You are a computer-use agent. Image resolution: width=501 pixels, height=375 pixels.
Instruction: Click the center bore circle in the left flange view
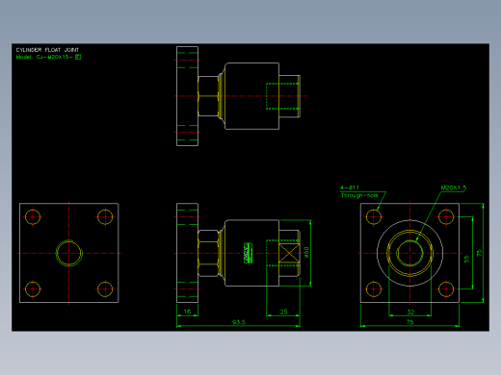click(69, 253)
